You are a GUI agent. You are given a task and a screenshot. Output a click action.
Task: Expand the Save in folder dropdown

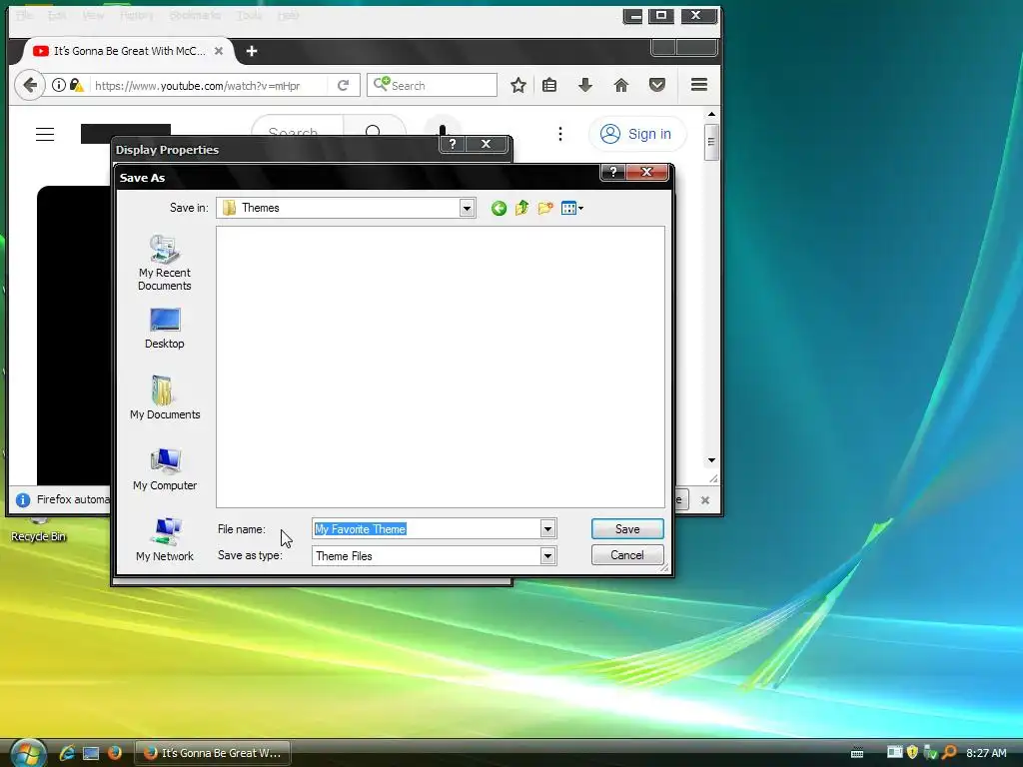click(x=467, y=208)
